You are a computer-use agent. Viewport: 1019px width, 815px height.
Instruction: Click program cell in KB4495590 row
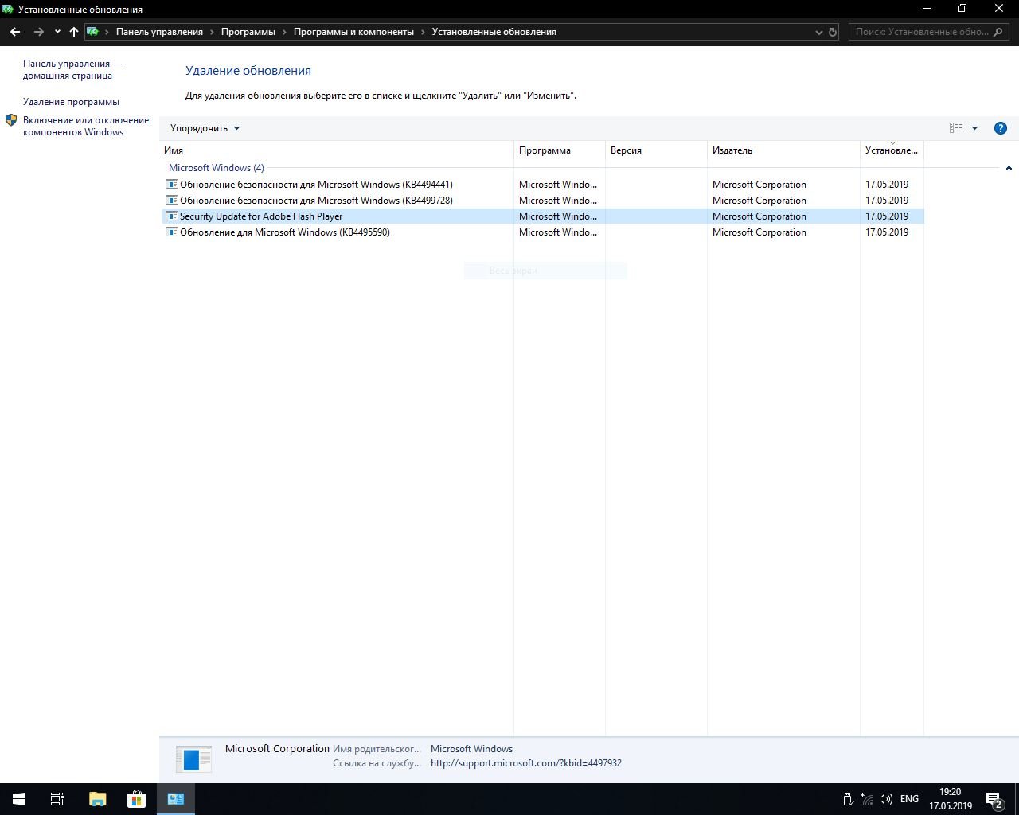pyautogui.click(x=558, y=232)
